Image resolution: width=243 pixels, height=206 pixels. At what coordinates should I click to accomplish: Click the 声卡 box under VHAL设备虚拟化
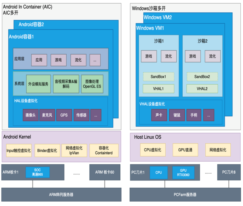click(159, 115)
